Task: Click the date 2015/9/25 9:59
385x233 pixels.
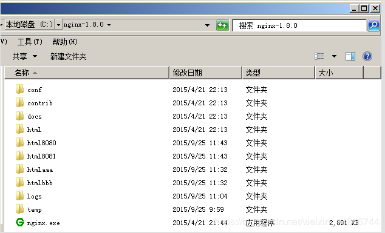Action: pos(199,209)
